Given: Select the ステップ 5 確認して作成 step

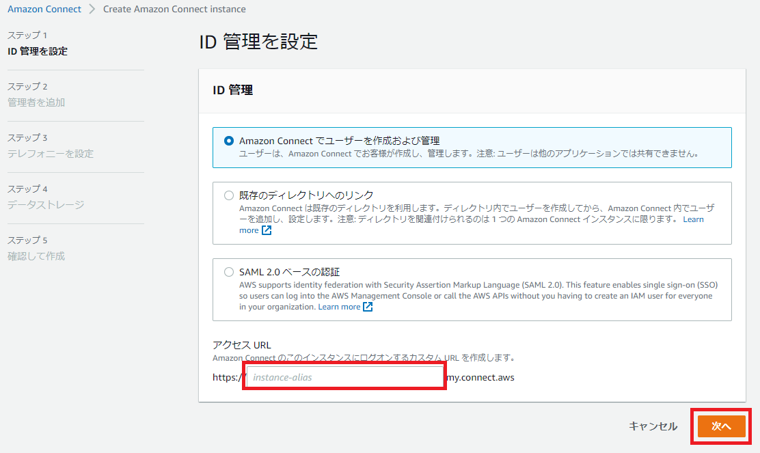Looking at the screenshot, I should pos(36,248).
